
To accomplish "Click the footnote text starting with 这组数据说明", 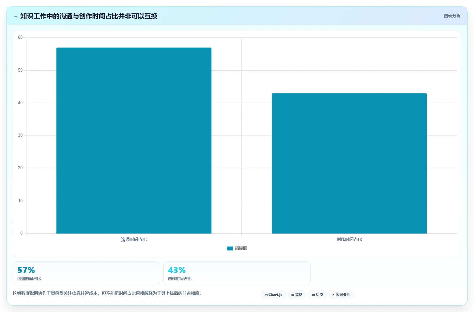I will click(108, 293).
